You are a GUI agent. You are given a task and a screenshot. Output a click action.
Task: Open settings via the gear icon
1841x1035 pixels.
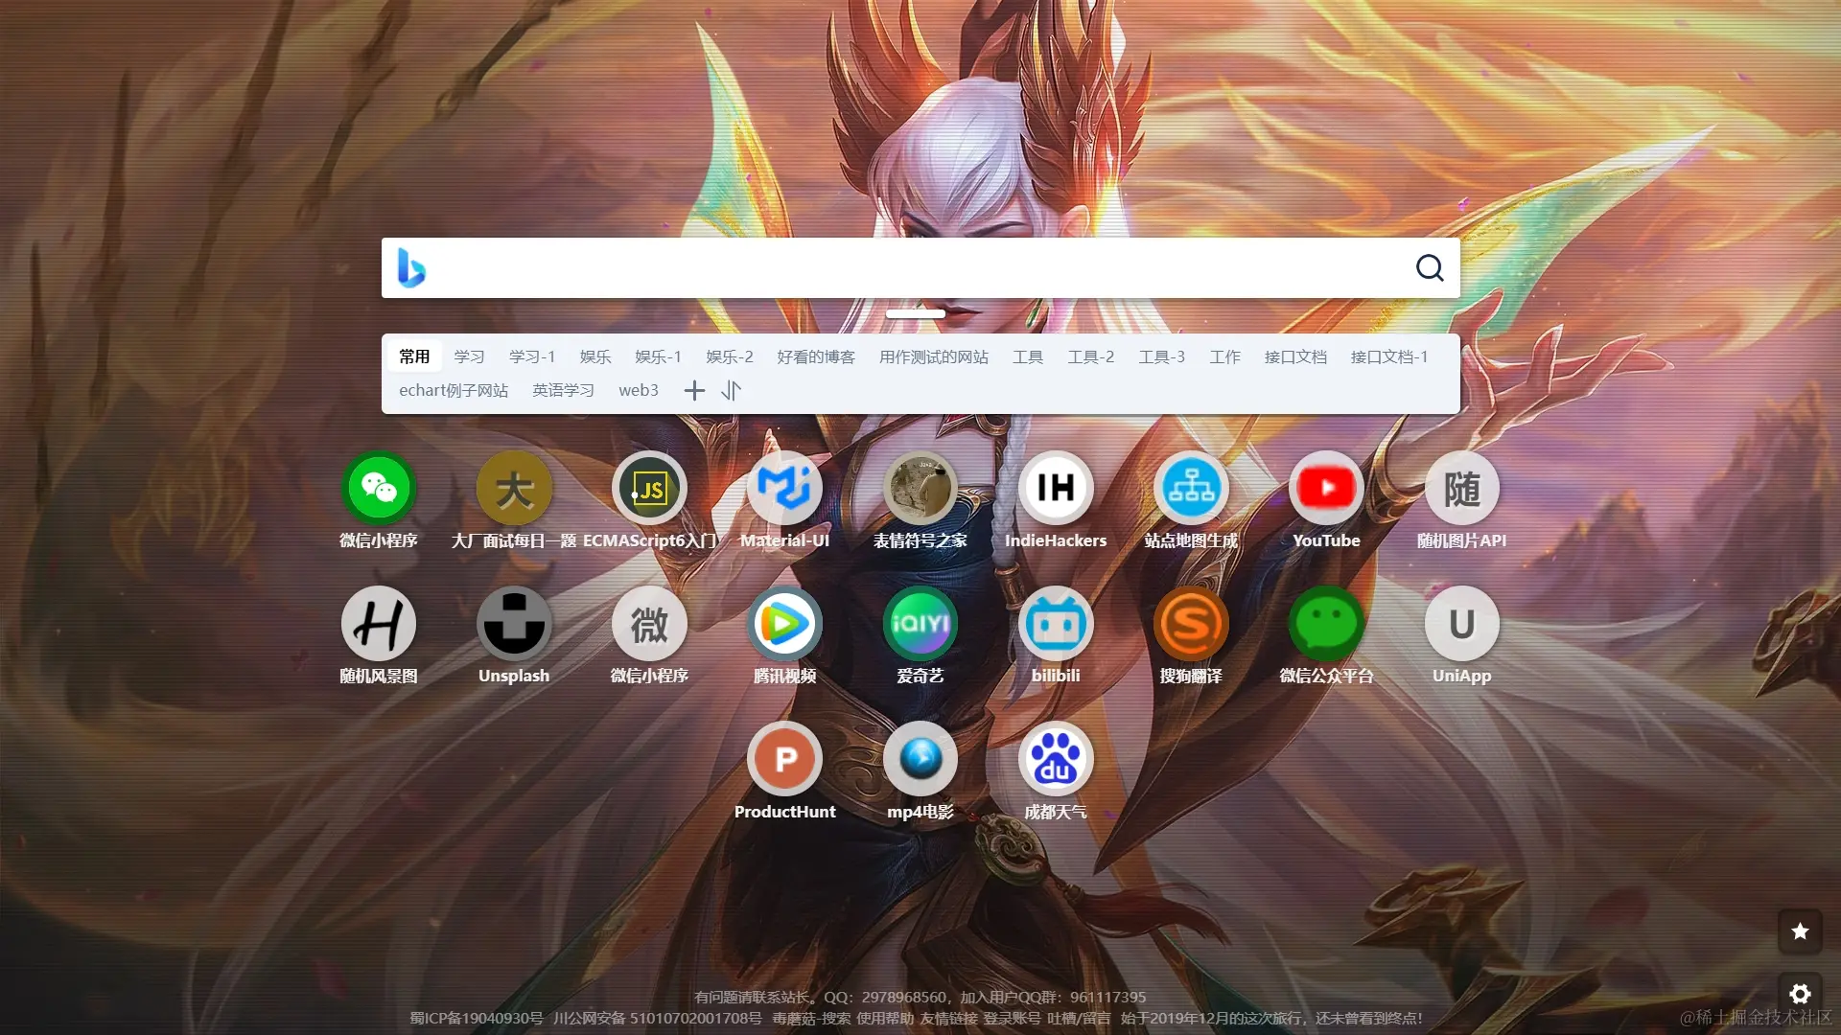tap(1800, 994)
